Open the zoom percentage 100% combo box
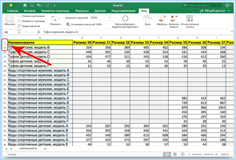Viewport: 236px width, 160px height. point(100,18)
